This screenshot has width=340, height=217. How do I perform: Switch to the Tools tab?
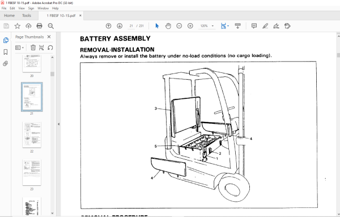pos(27,16)
